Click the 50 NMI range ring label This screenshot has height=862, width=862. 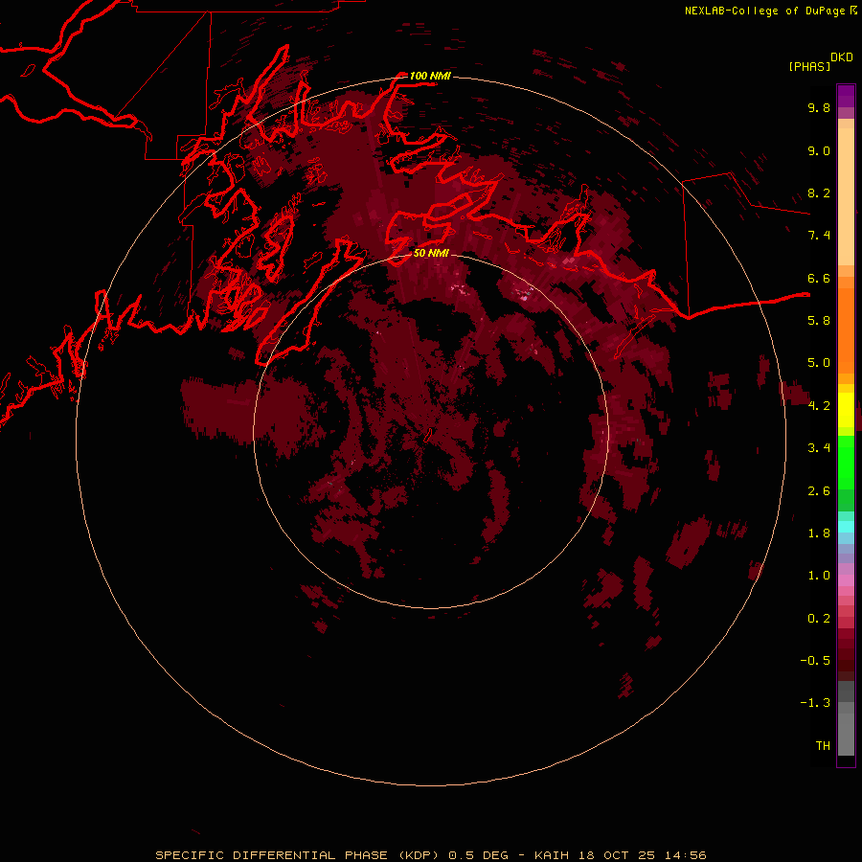(431, 253)
